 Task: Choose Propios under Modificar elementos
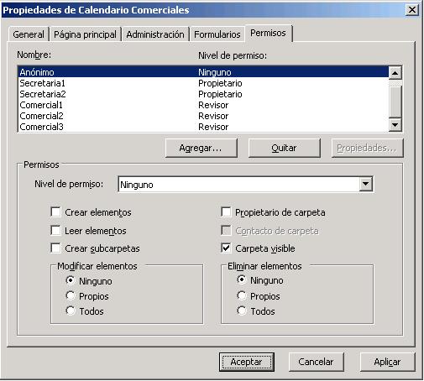pyautogui.click(x=71, y=295)
